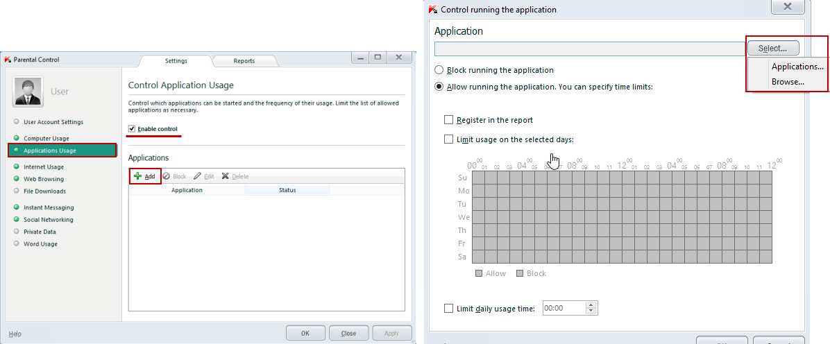
Task: Click the Su row first schedule cell
Action: (x=478, y=178)
